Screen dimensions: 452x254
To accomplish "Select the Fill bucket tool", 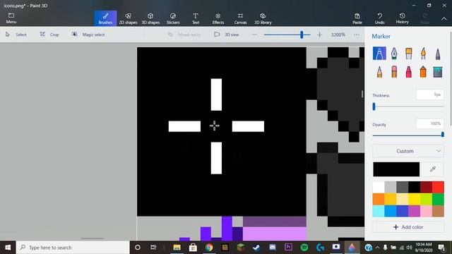I will [x=438, y=71].
